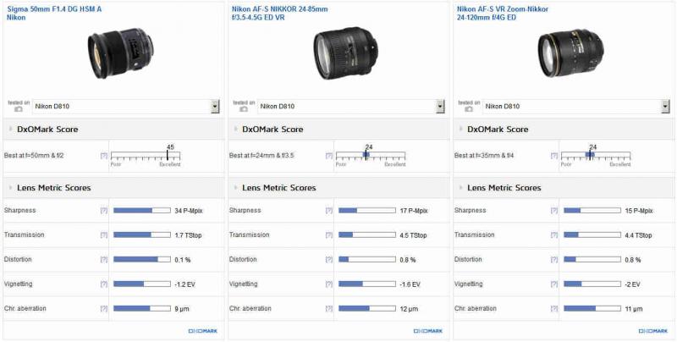This screenshot has height=342, width=677.
Task: Click help icon beside 24-85mm best-at score
Action: click(x=329, y=156)
